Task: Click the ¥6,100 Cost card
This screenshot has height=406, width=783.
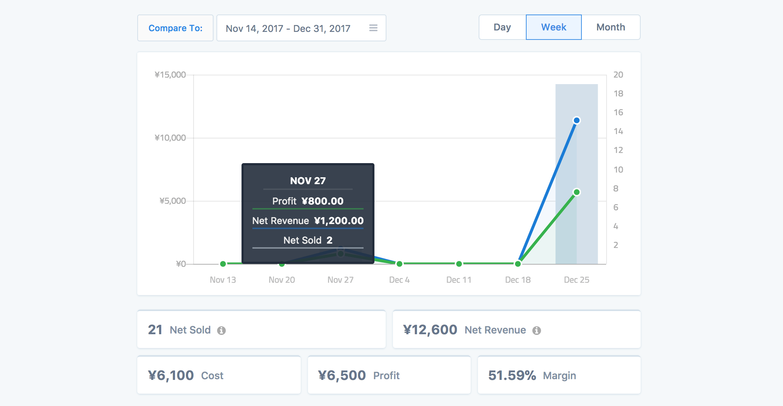Action: (219, 375)
